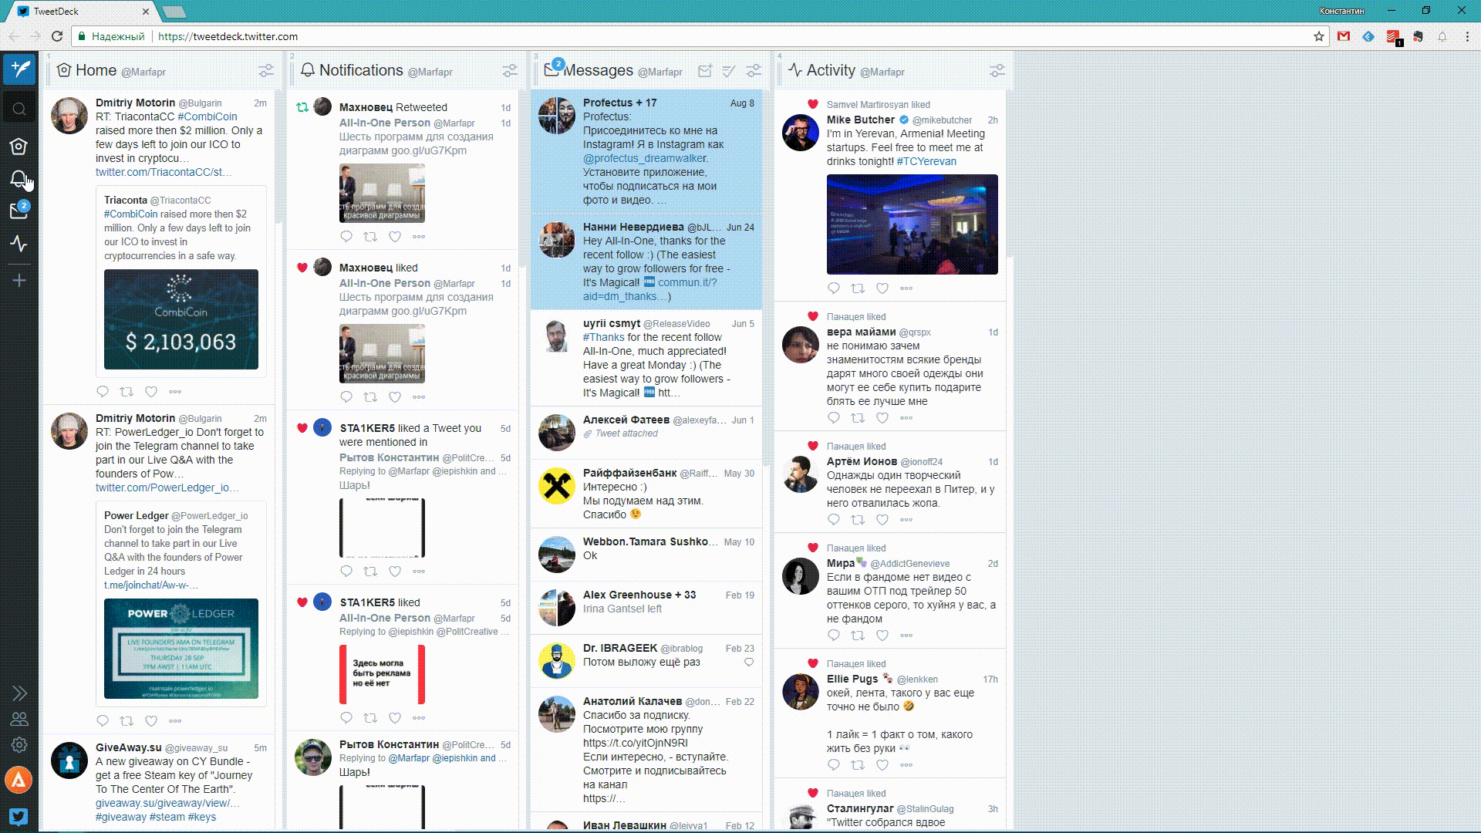Open Notifications column options
Screen dimensions: 1481x833
point(510,71)
